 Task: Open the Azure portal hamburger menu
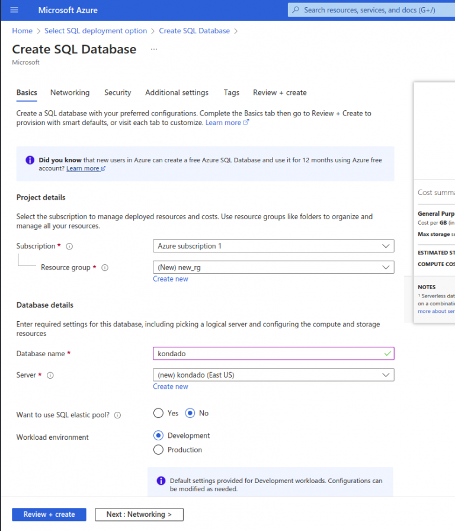click(x=15, y=10)
